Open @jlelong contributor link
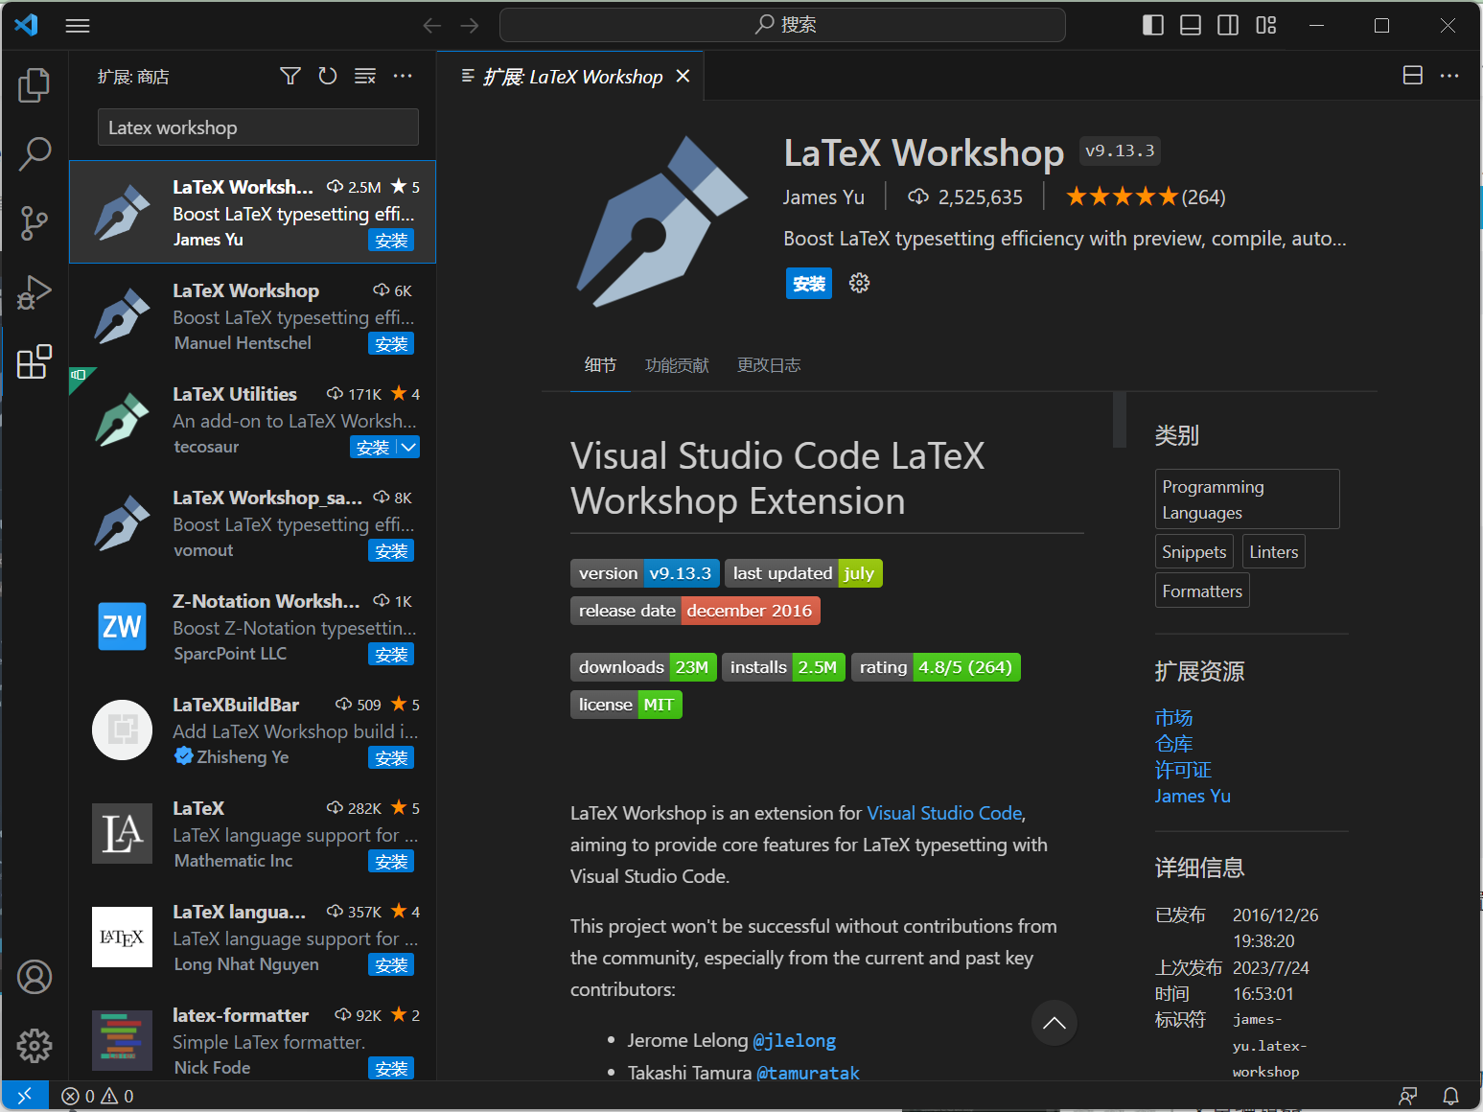 (794, 1041)
